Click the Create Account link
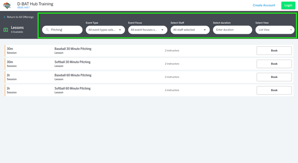The height and width of the screenshot is (163, 298). point(264,5)
